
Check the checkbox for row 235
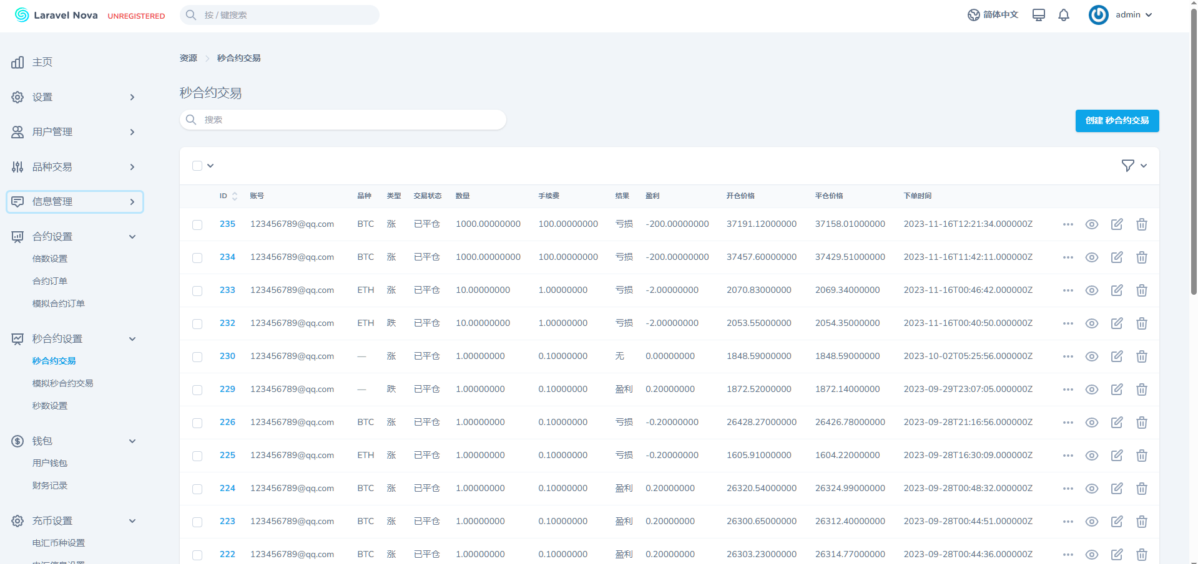(x=197, y=225)
